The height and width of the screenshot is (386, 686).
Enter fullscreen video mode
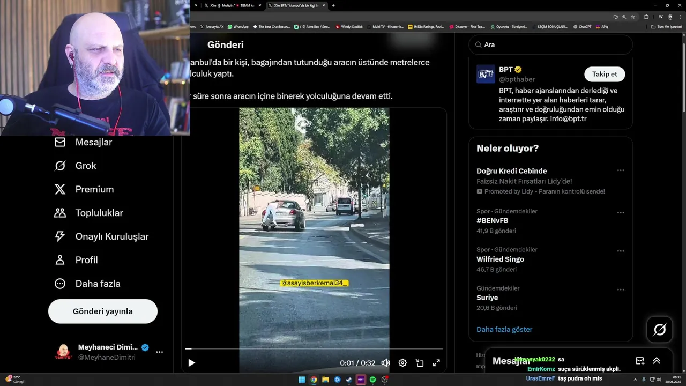point(436,363)
